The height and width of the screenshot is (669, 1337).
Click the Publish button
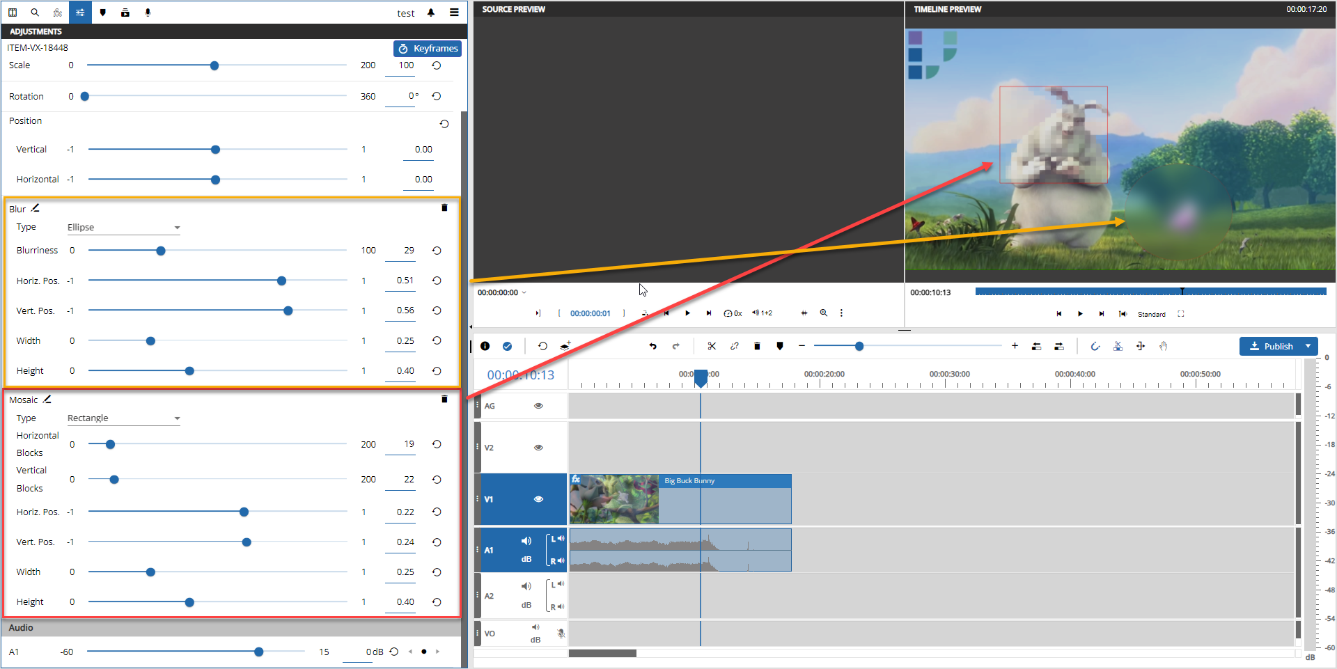click(1271, 346)
